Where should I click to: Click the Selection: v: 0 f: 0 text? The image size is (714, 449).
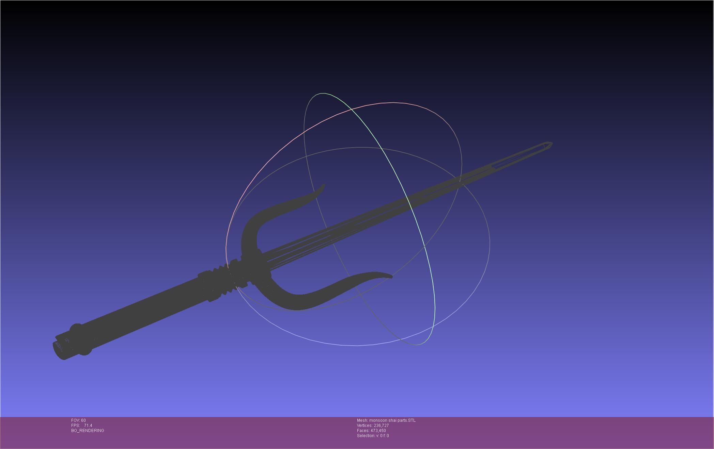373,436
